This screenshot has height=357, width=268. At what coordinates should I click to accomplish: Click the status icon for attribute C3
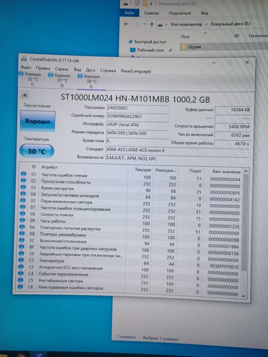coord(21,267)
